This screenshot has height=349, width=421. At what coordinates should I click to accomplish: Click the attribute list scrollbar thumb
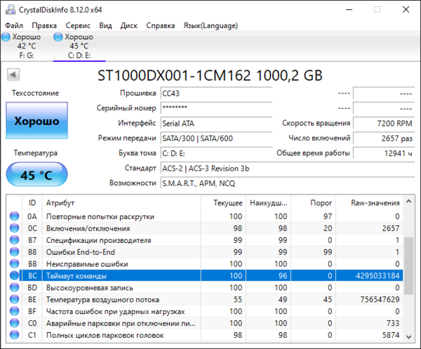click(x=408, y=265)
